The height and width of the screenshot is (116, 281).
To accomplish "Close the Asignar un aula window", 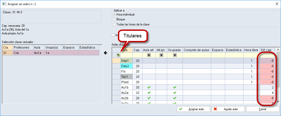I will coord(277,4).
